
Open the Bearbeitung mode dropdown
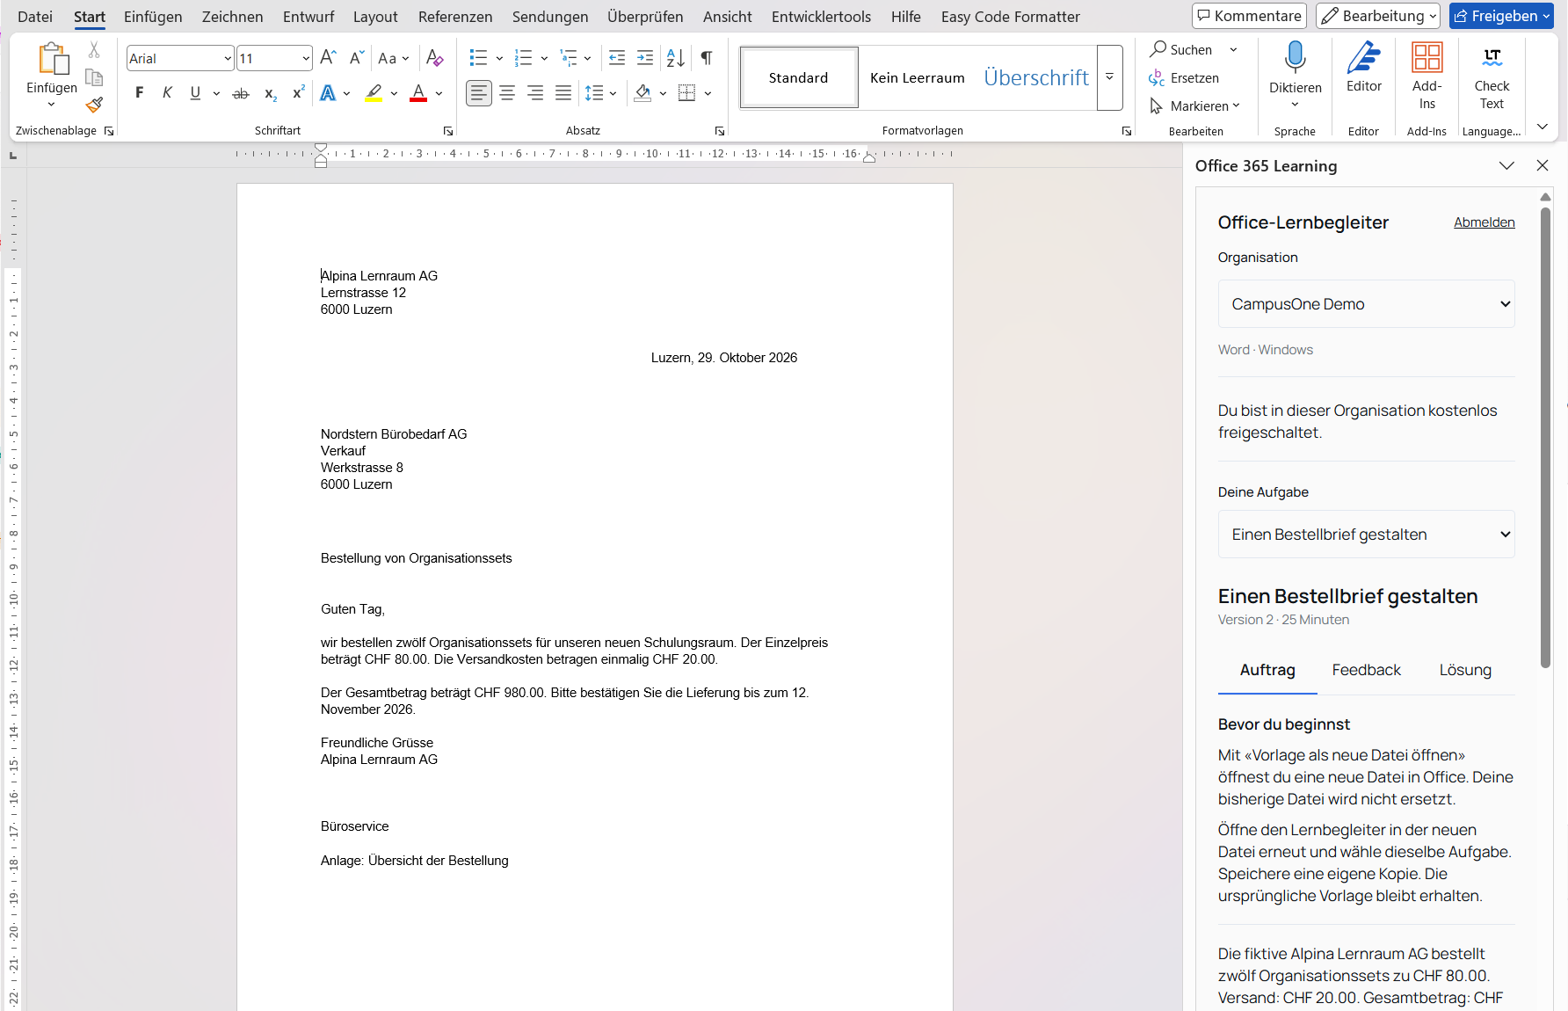[1378, 16]
